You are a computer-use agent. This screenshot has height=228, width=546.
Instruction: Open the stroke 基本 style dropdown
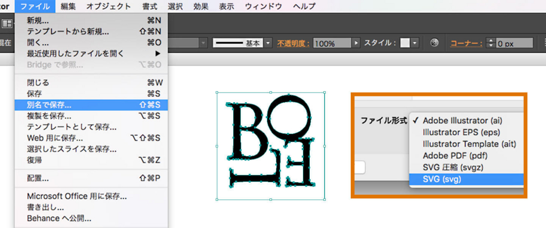pyautogui.click(x=268, y=43)
